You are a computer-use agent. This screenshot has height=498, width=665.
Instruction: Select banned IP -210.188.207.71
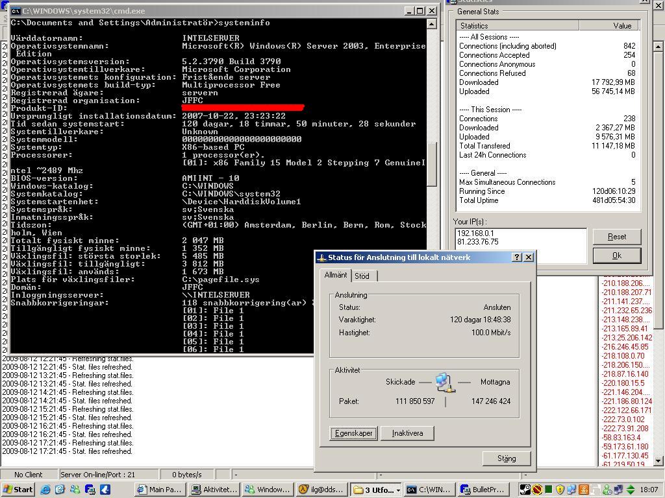(x=627, y=292)
